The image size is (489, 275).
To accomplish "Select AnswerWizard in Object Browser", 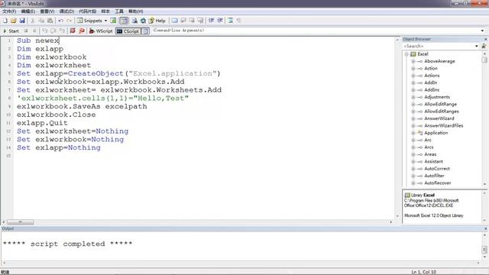I will pos(439,118).
